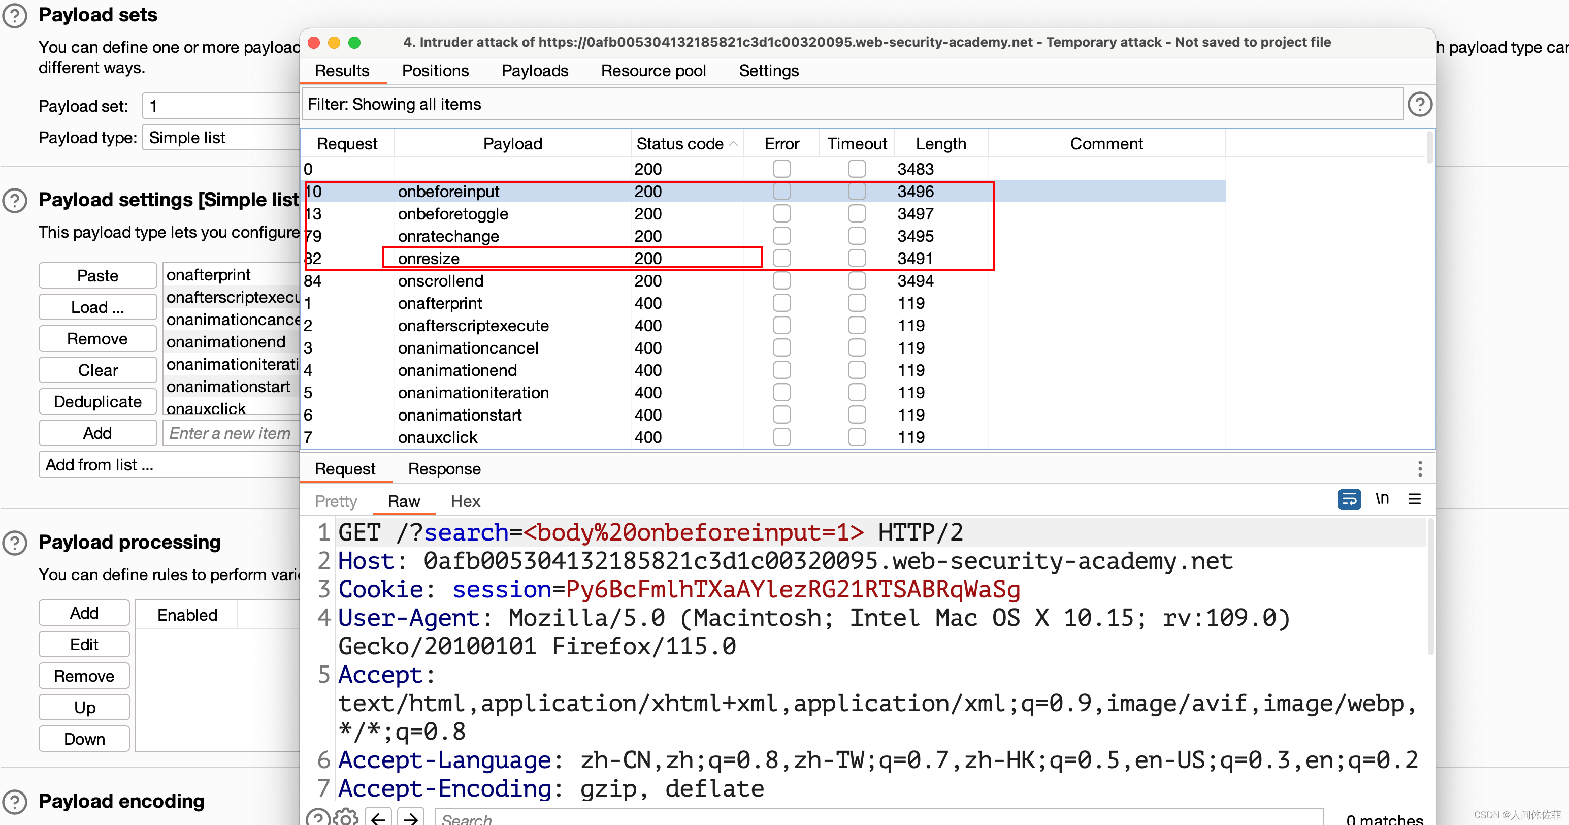This screenshot has height=825, width=1569.
Task: Open the three-dot menu beside Request/Response tabs
Action: 1420,468
